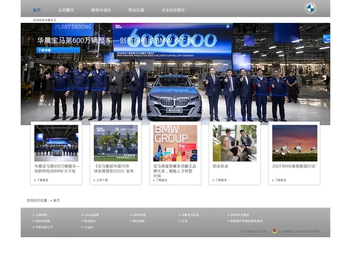This screenshot has width=351, height=263.
Task: Click 辽ICP备08102213号 registration text
Action: (x=253, y=231)
